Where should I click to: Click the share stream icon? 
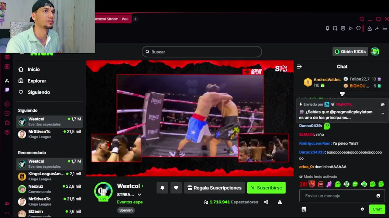point(266,202)
